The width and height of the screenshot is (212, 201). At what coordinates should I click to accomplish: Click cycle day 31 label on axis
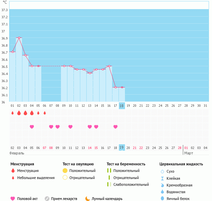(205, 106)
